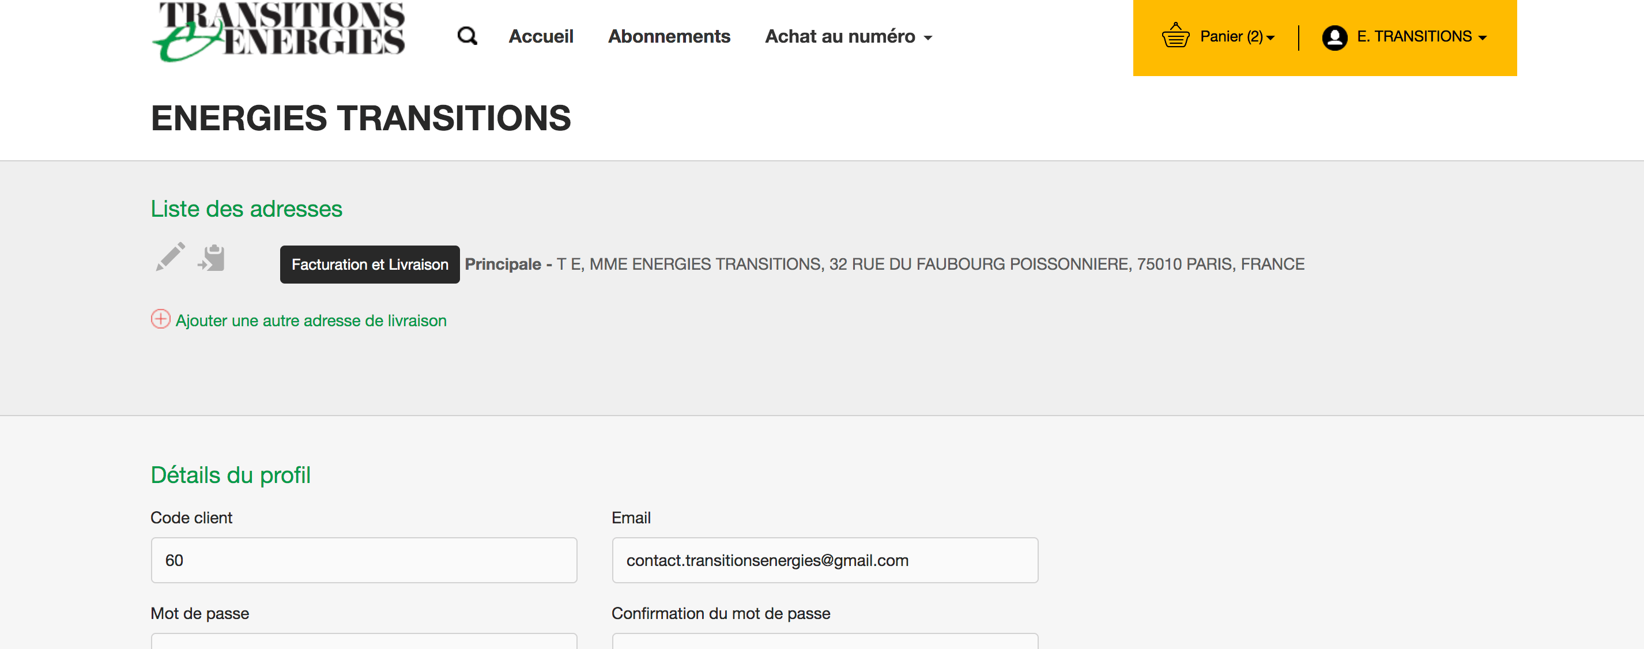Click the Facturation et Livraison badge

point(369,264)
